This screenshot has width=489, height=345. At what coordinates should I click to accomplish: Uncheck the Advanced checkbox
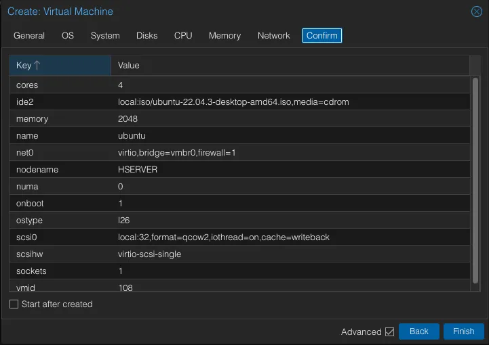389,331
